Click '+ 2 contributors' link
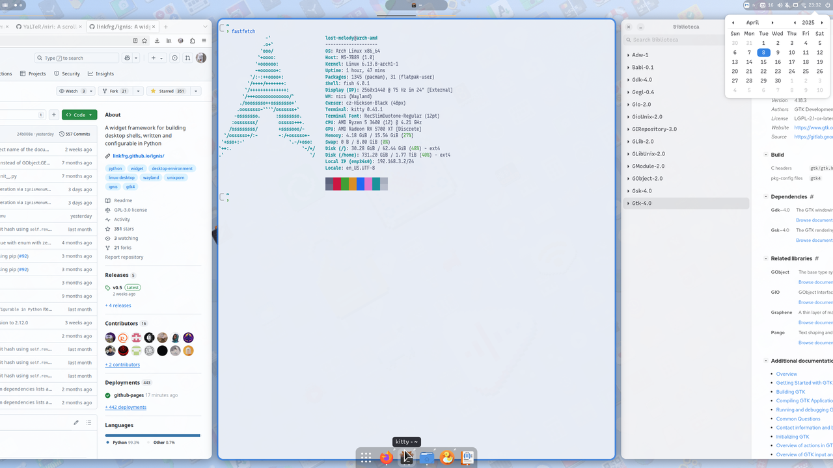The image size is (833, 468). (x=122, y=365)
